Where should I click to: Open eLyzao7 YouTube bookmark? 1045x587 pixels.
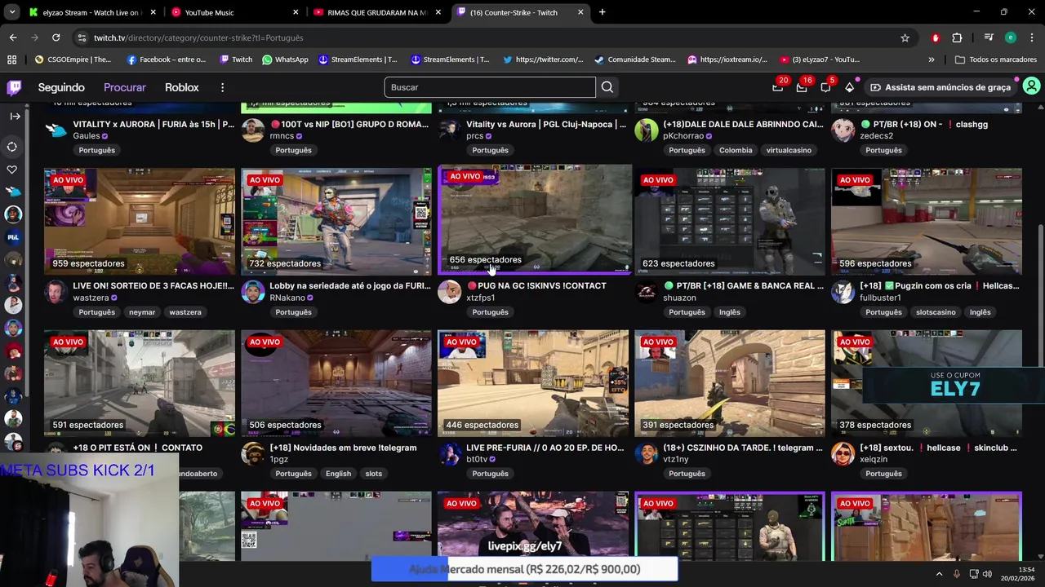[820, 60]
